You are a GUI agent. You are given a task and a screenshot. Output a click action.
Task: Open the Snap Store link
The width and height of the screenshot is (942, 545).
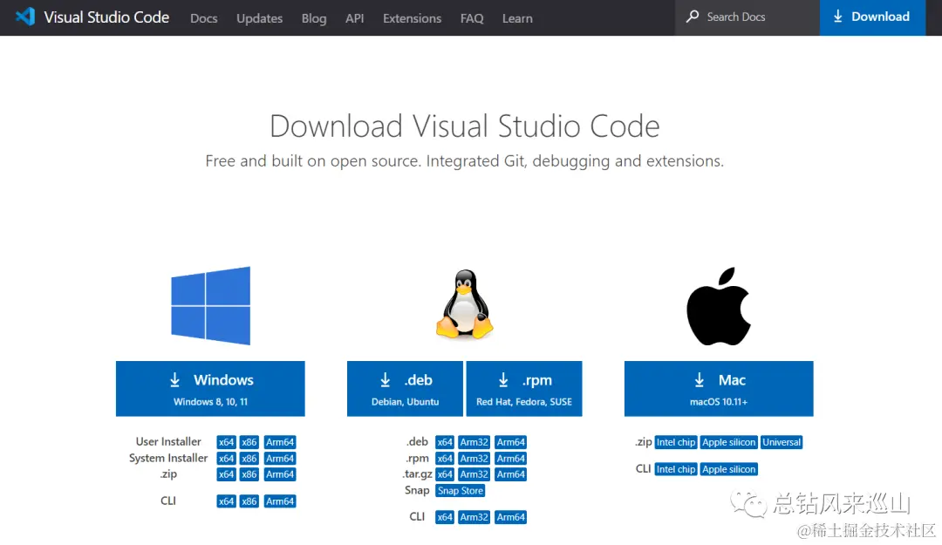tap(461, 490)
